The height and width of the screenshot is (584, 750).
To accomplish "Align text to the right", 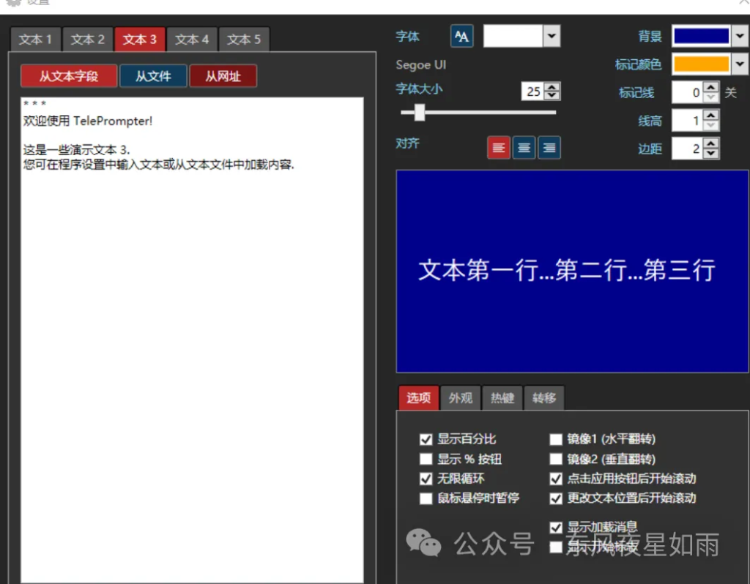I will [549, 148].
